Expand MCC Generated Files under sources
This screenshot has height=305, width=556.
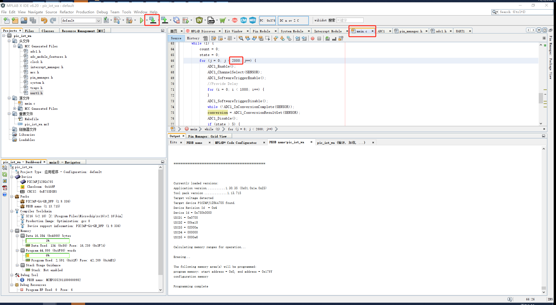click(15, 109)
